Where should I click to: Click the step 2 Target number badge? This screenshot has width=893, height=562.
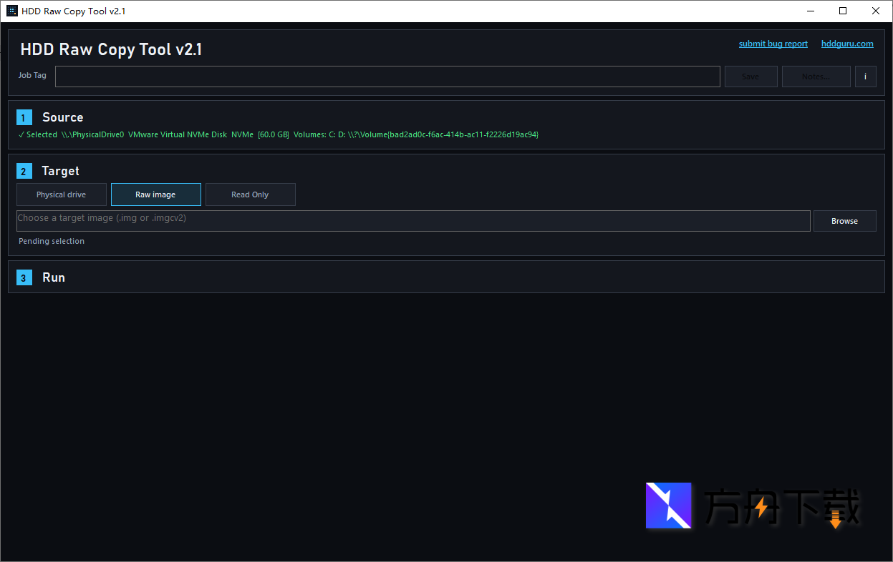[x=24, y=172]
